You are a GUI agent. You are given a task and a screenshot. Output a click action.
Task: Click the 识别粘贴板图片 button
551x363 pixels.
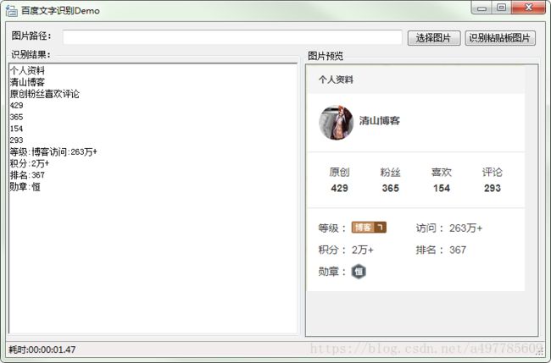(500, 38)
